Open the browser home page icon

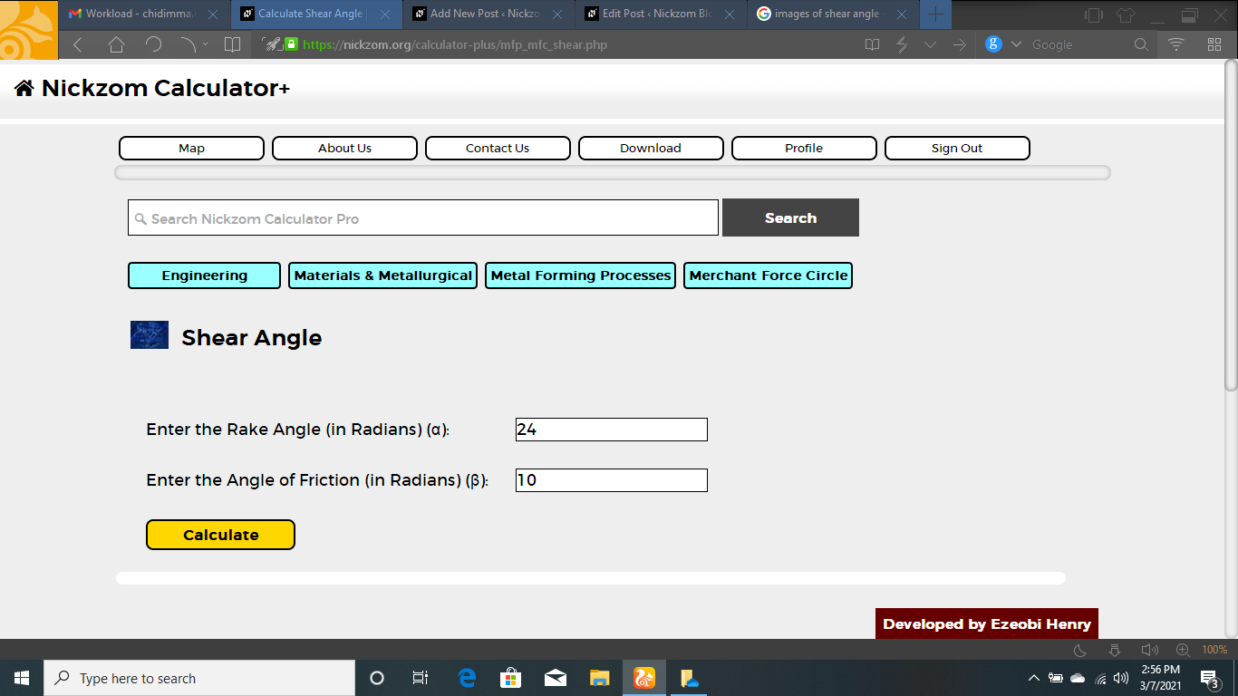(x=116, y=44)
